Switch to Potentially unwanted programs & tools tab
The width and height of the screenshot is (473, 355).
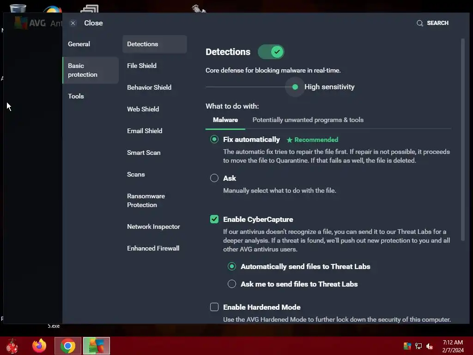point(308,120)
